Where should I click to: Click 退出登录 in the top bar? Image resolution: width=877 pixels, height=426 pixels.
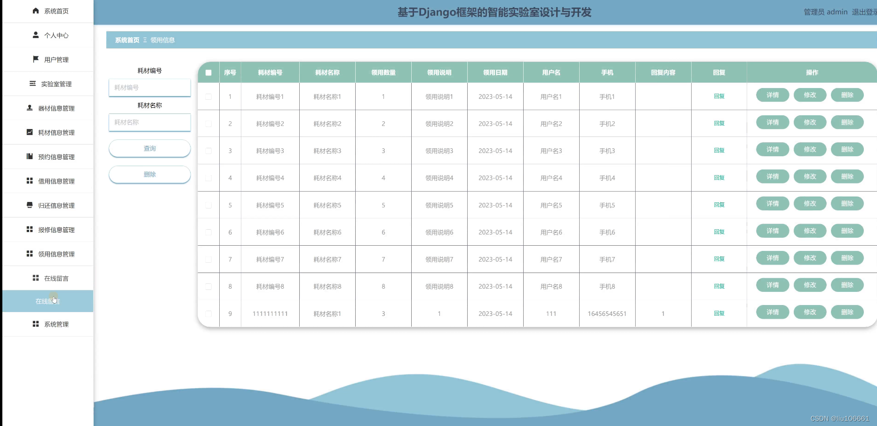coord(864,12)
